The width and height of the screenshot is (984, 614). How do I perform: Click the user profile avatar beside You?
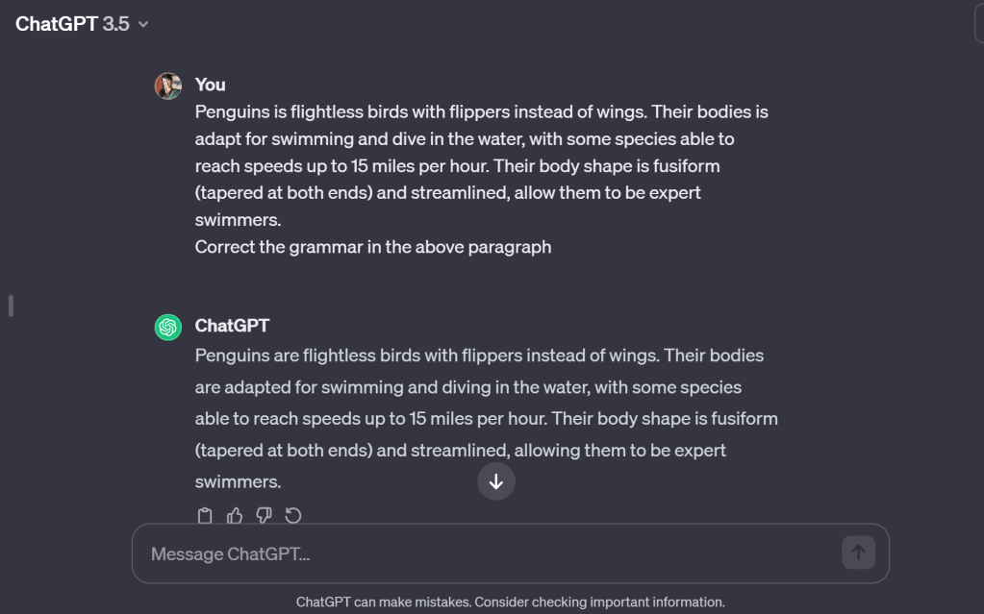pos(168,86)
